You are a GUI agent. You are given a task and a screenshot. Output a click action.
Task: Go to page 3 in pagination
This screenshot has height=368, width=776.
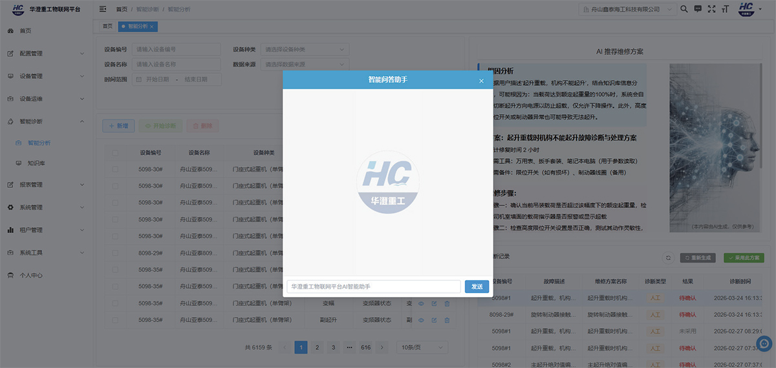pos(333,347)
